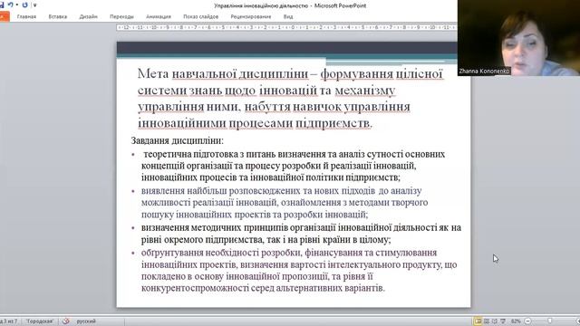The image size is (580, 326).
Task: Click the "Городская" theme name in status bar
Action: [x=40, y=321]
